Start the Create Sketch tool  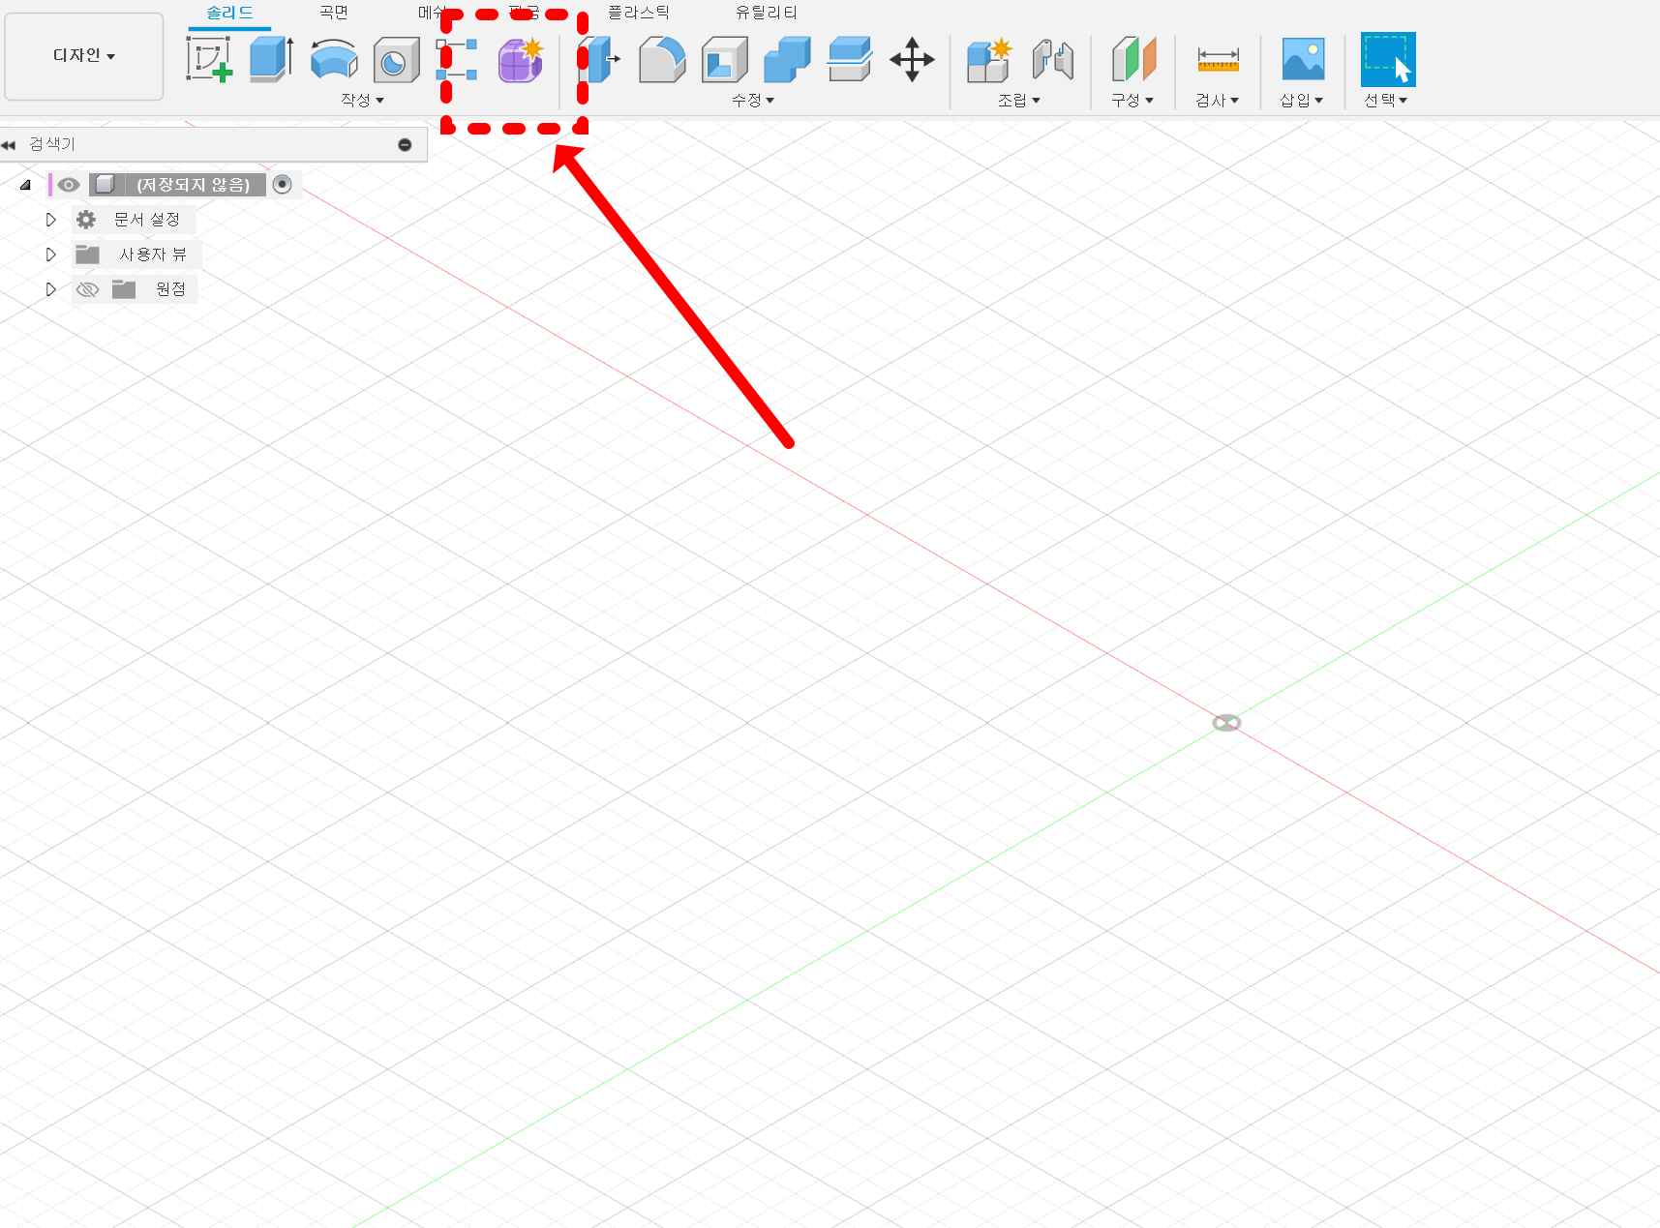pyautogui.click(x=209, y=59)
